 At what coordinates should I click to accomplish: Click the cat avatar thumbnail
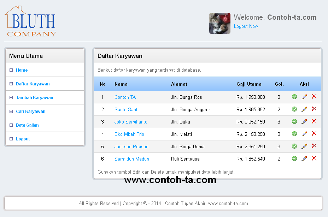(x=219, y=23)
